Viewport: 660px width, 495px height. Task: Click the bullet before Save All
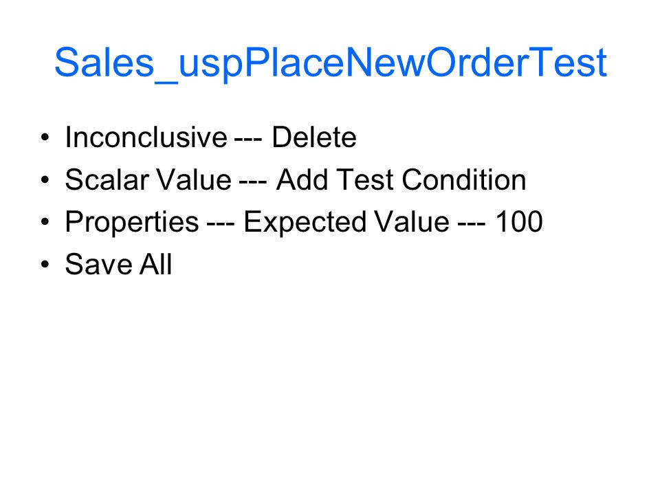(x=45, y=265)
